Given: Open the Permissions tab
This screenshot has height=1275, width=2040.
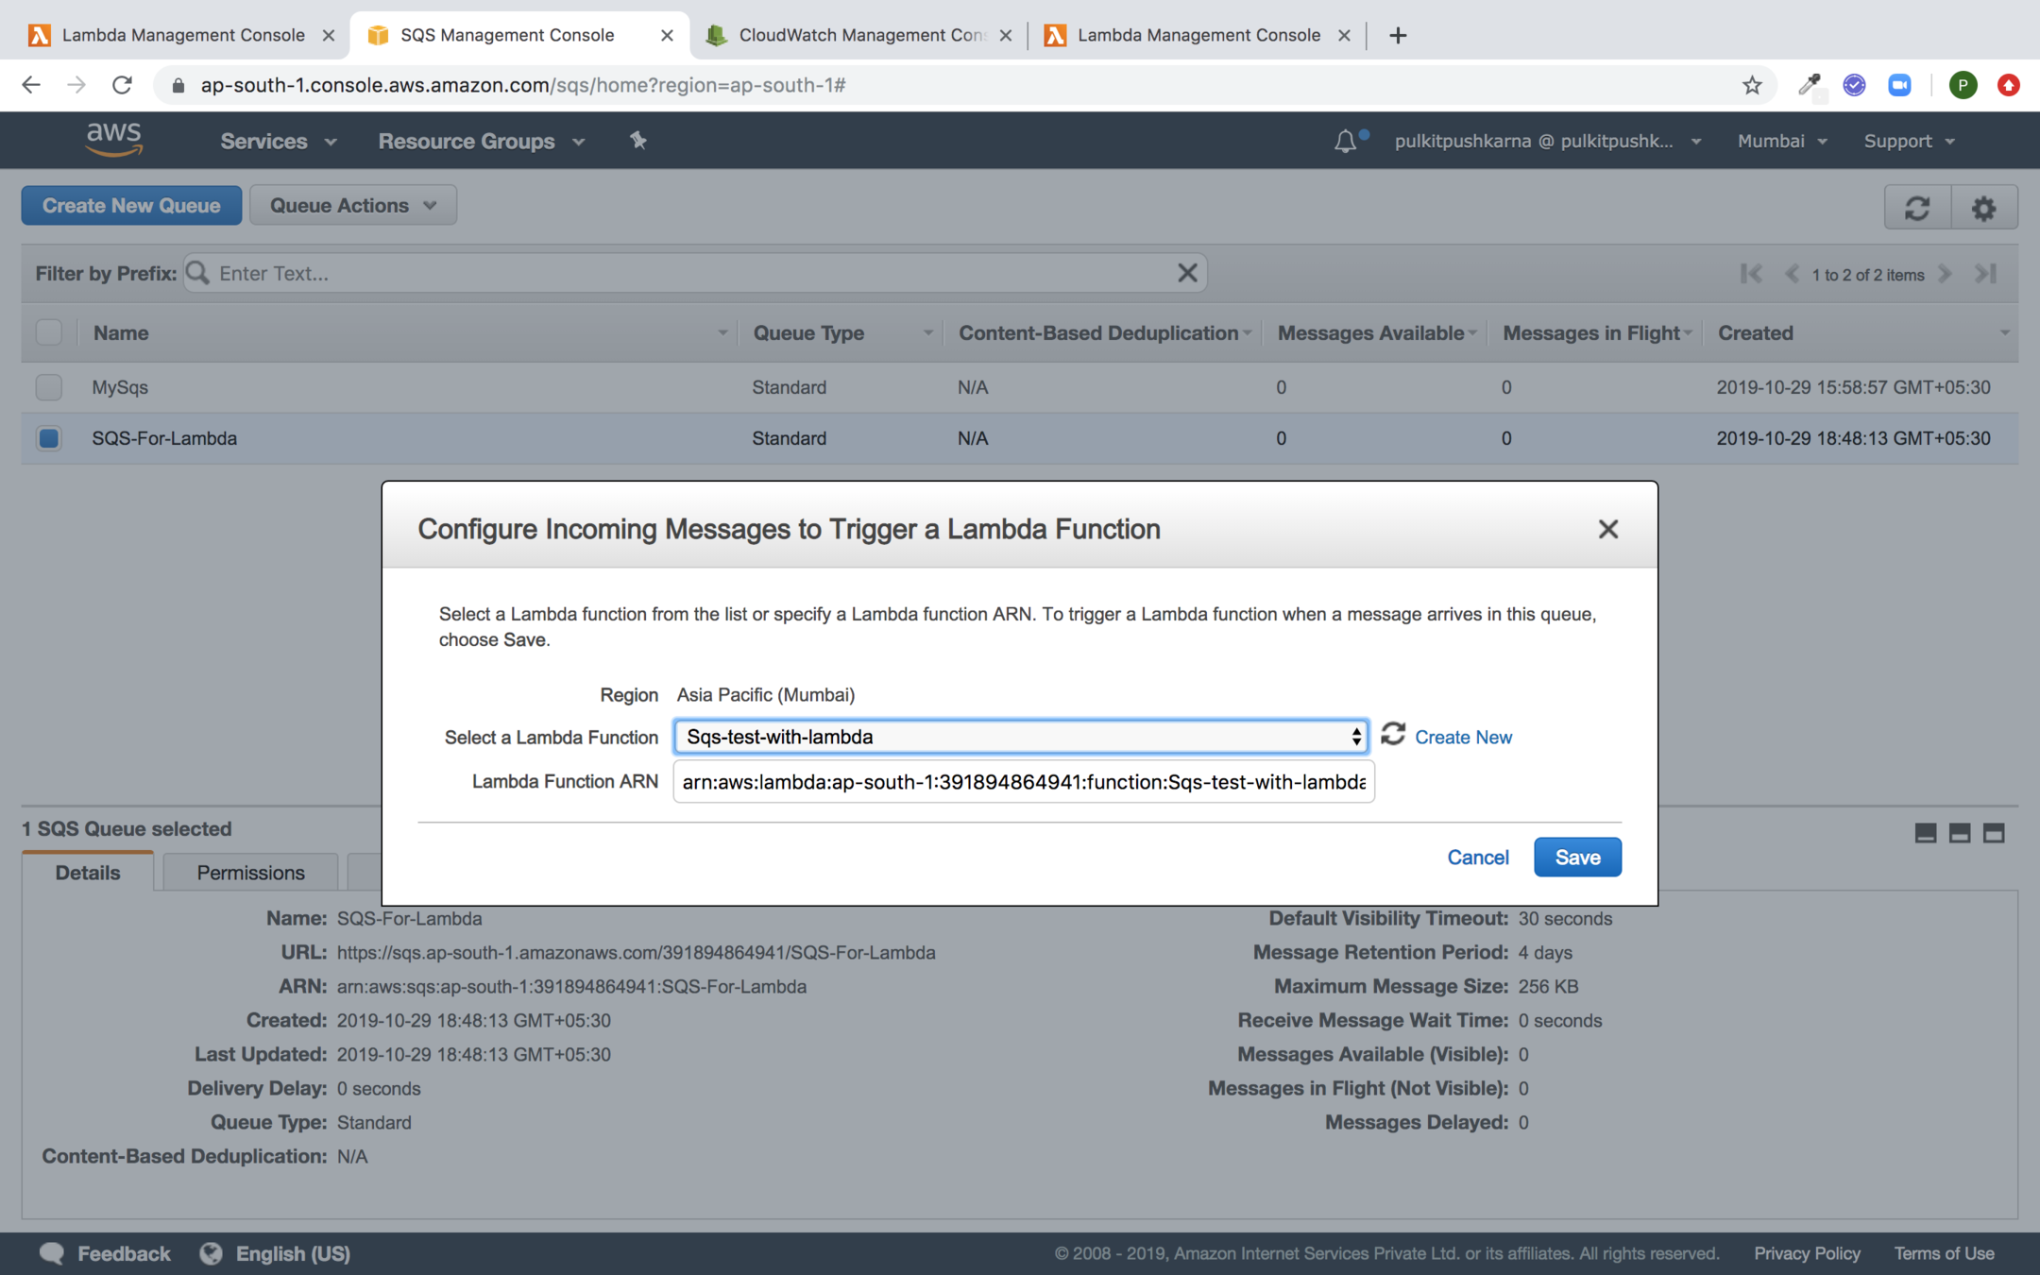Looking at the screenshot, I should [250, 873].
